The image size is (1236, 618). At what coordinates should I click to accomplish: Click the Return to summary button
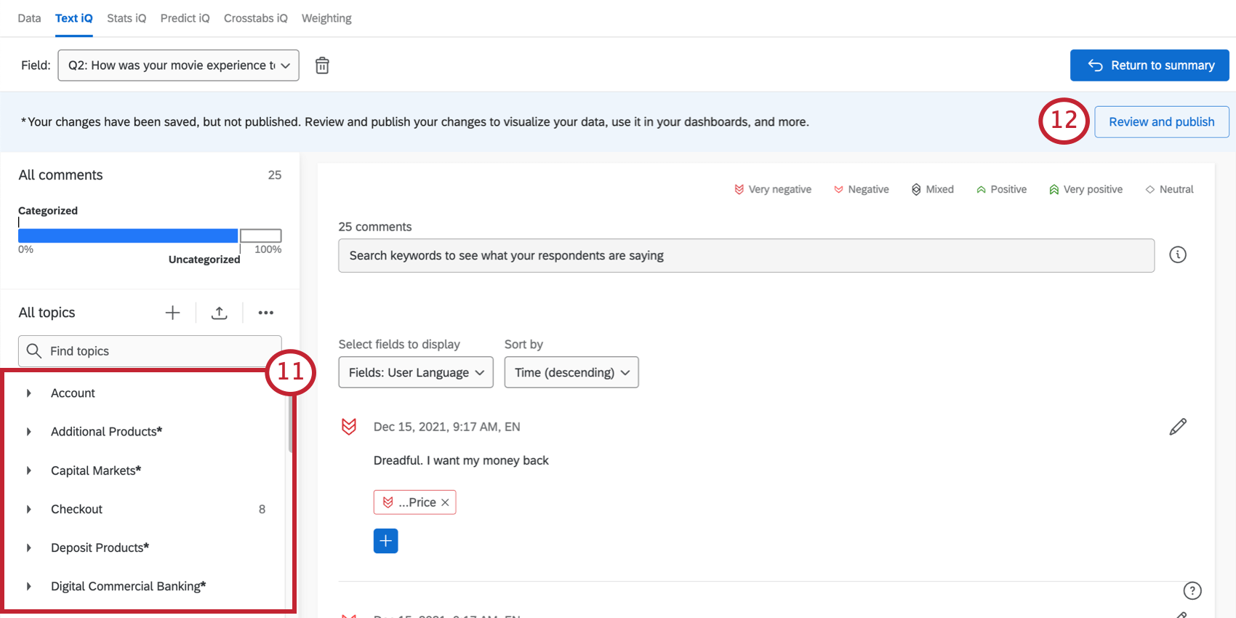click(x=1149, y=65)
